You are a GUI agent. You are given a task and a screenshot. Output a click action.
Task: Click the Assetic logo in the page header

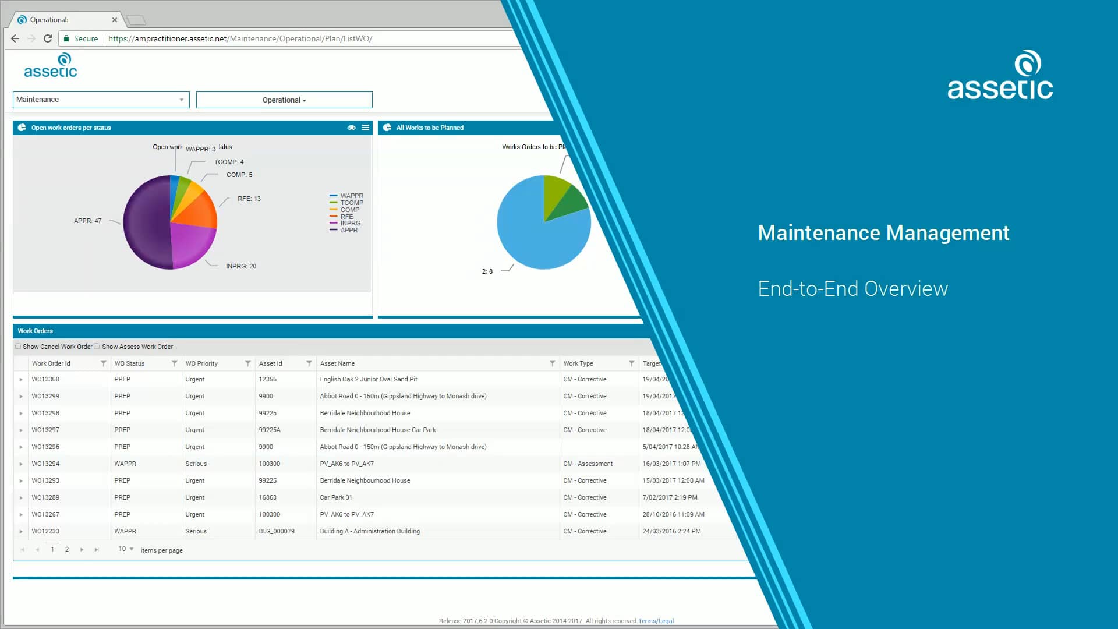51,65
